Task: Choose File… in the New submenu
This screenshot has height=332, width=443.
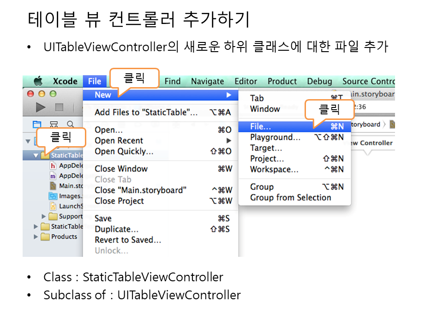Action: (x=260, y=126)
